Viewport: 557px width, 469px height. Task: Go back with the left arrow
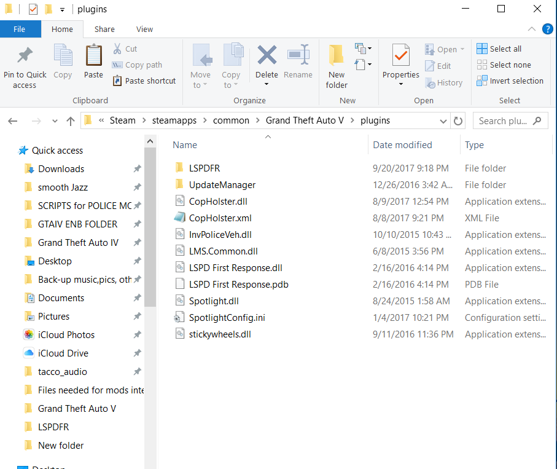pyautogui.click(x=13, y=121)
